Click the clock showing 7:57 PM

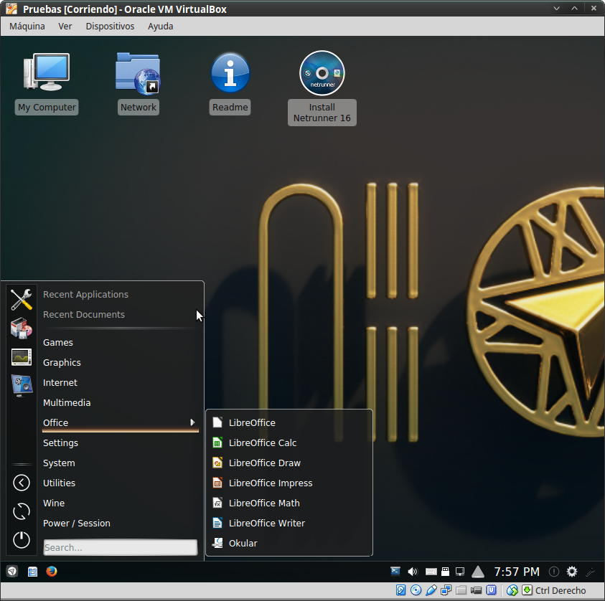517,572
